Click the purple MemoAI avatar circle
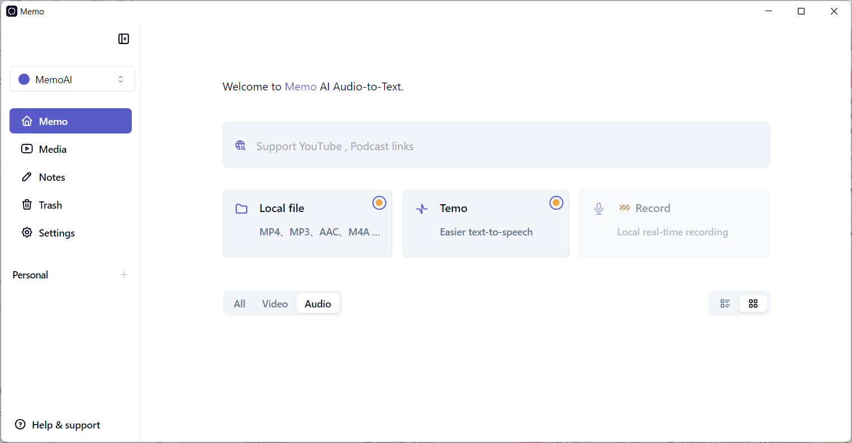852x443 pixels. coord(24,79)
